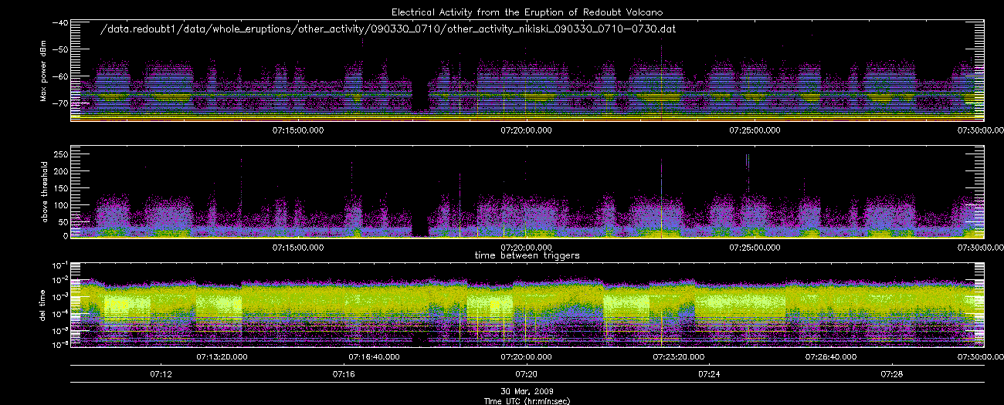Click the 150 tick on above threshold axis
Image resolution: width=1004 pixels, height=405 pixels.
tap(60, 187)
